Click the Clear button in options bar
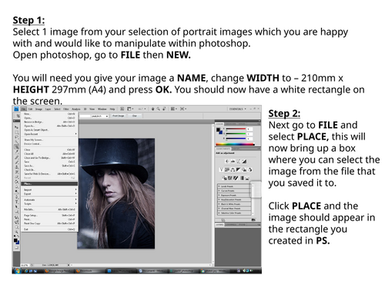Screen dimensions: 385x289 pyautogui.click(x=135, y=116)
